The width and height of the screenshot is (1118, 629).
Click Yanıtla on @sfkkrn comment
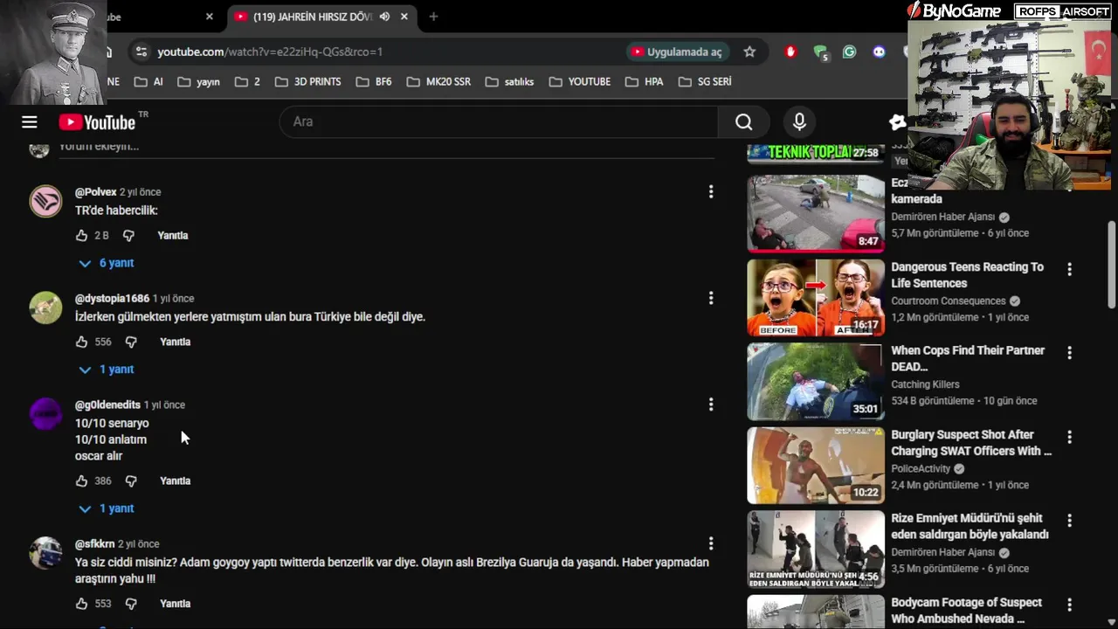pyautogui.click(x=175, y=604)
